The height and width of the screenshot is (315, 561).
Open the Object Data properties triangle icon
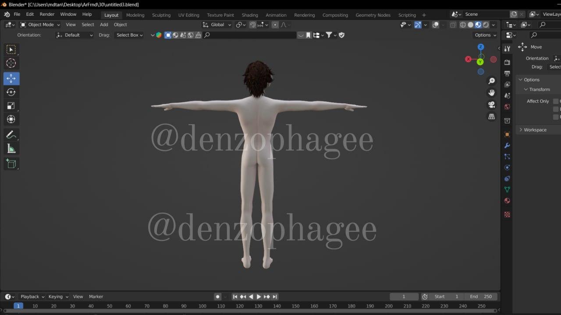click(x=507, y=189)
